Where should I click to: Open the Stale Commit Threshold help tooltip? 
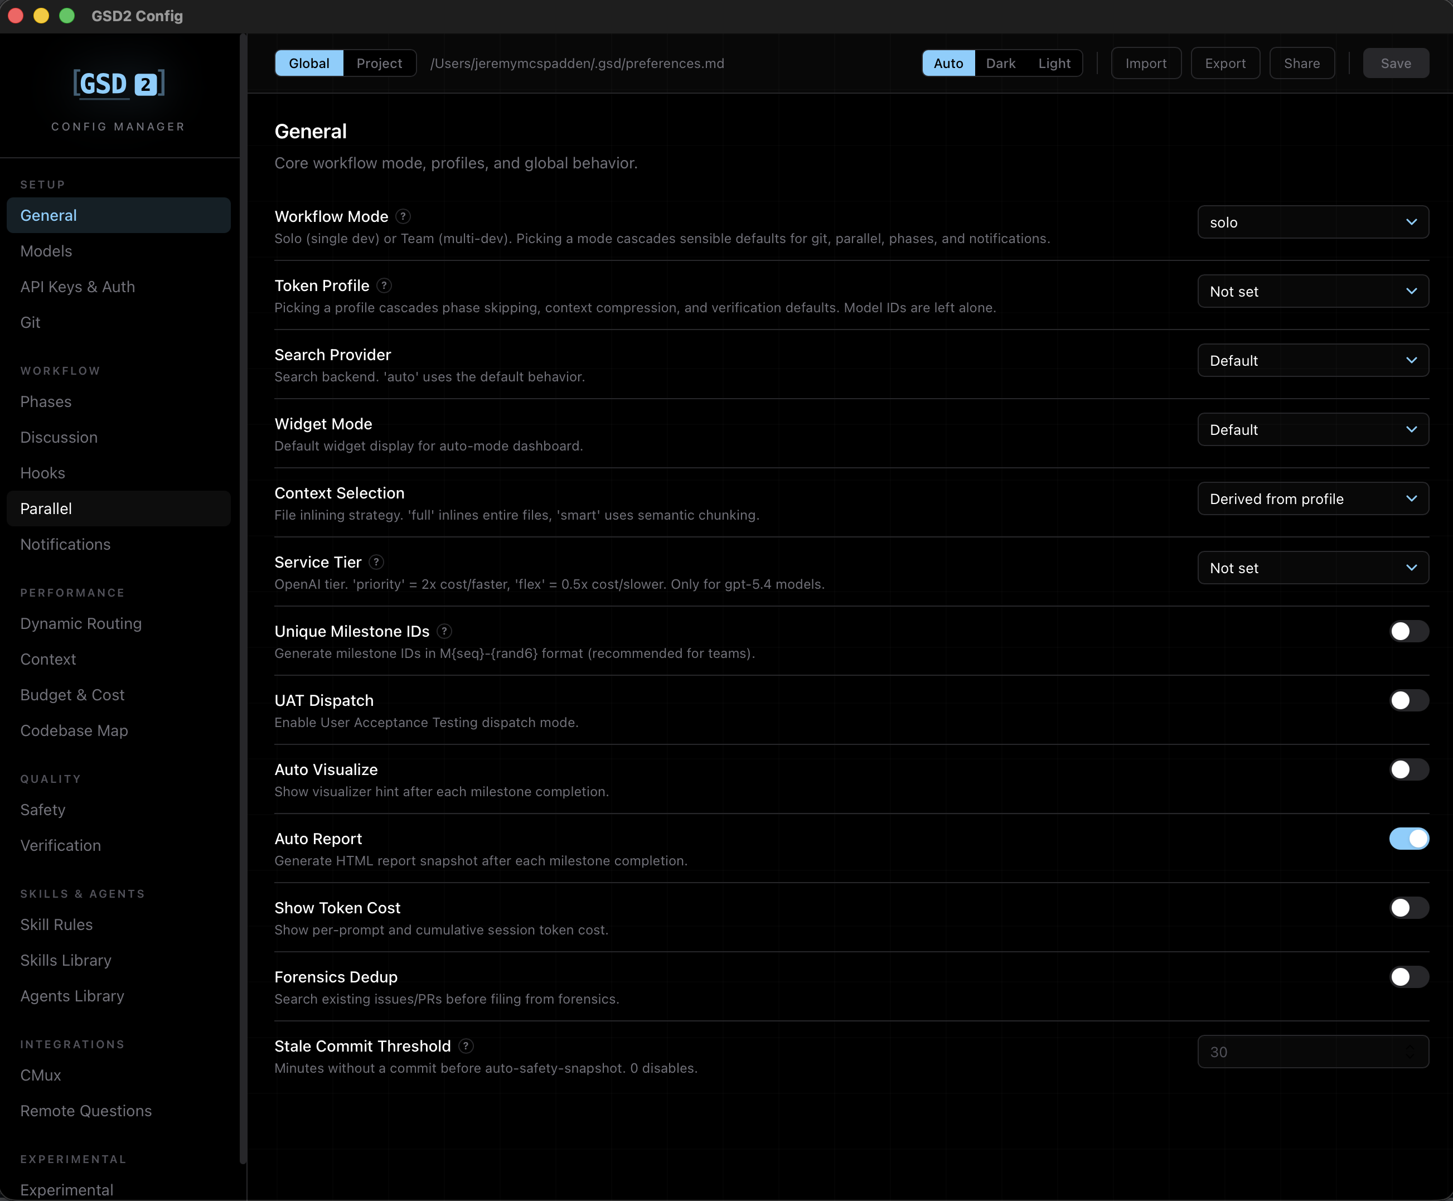[466, 1046]
